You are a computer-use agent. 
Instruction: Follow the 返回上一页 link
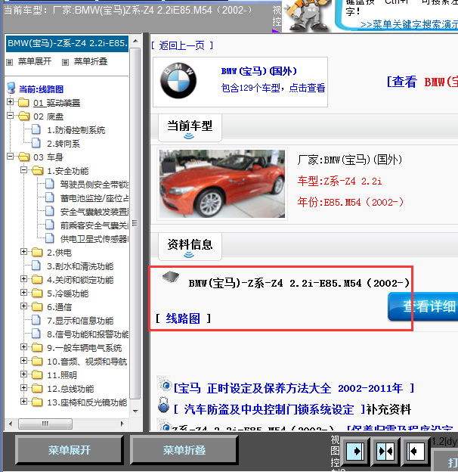(x=182, y=45)
